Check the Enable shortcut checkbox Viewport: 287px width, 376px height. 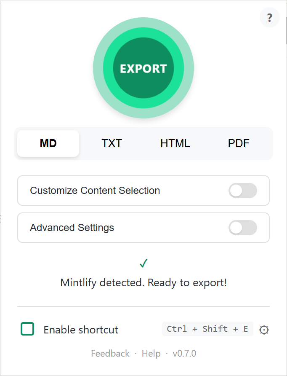pyautogui.click(x=27, y=329)
